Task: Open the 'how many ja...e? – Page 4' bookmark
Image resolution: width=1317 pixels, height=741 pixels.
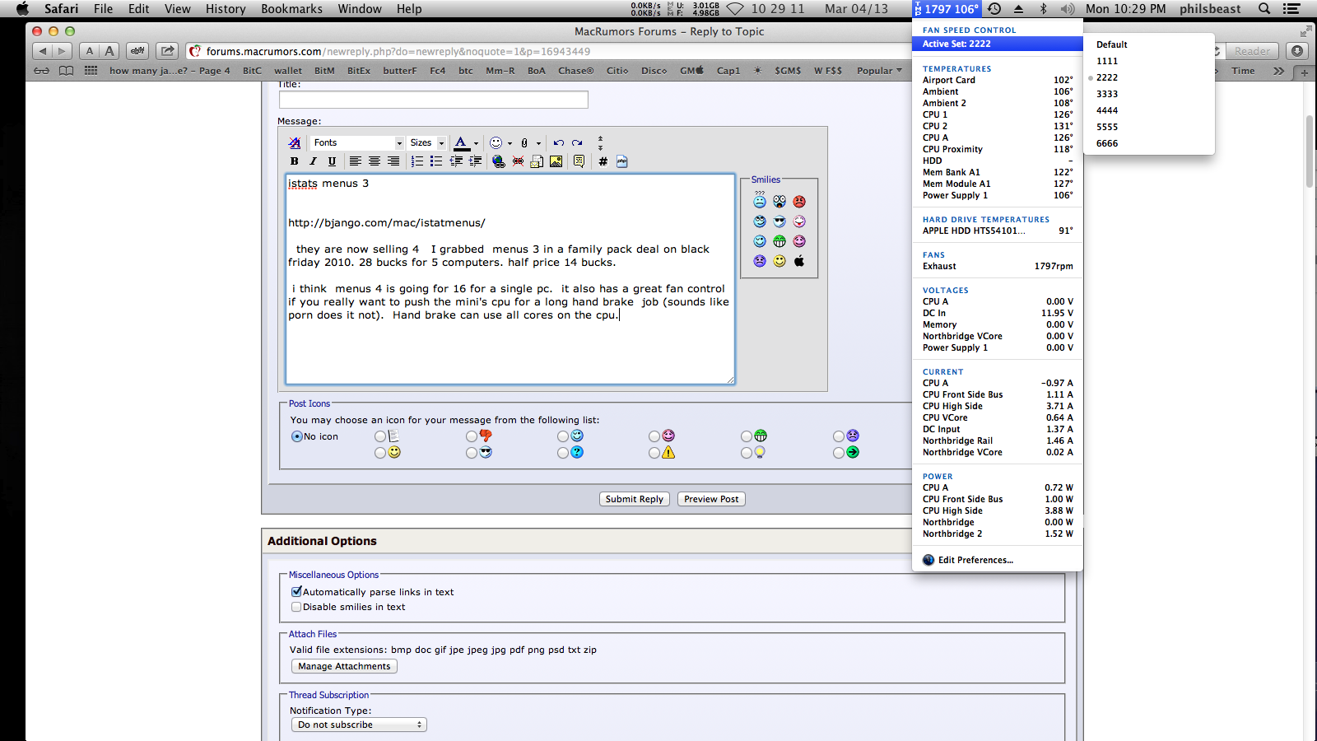Action: [170, 71]
